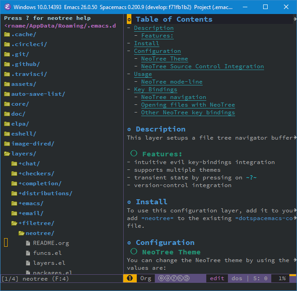Open README.org file name in tree
This screenshot has width=297, height=291.
51,243
